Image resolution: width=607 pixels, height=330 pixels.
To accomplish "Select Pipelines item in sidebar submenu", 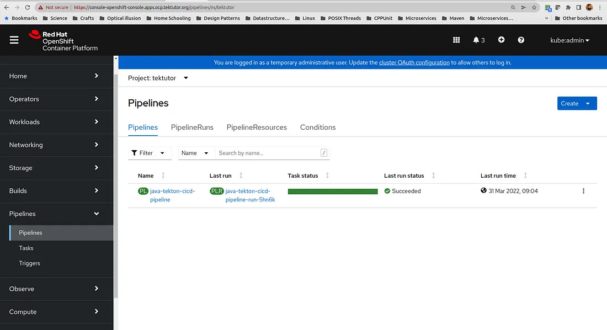I will (x=62, y=233).
